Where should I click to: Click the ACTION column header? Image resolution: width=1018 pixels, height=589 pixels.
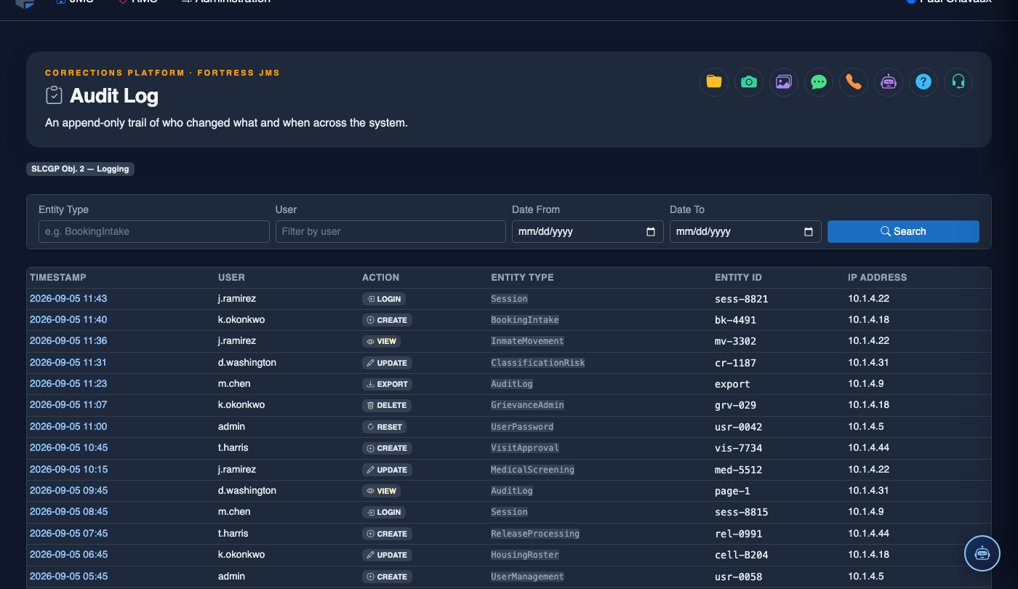380,277
